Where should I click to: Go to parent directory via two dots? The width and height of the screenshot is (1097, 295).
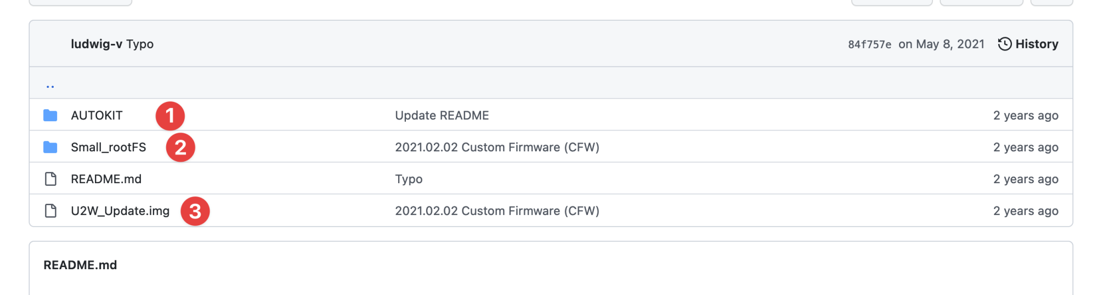50,85
